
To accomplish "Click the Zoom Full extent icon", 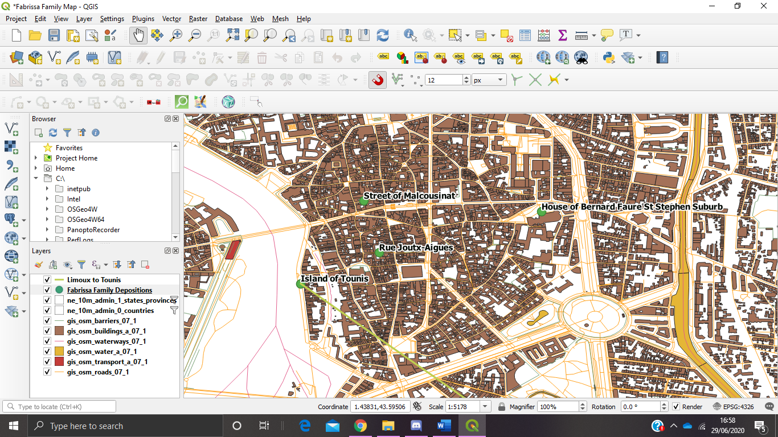I will (232, 35).
